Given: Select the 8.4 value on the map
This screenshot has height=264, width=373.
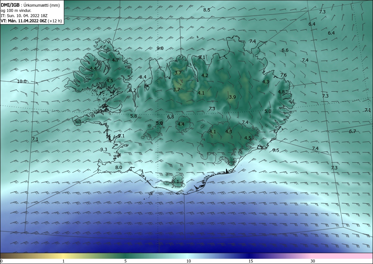Looking at the screenshot, I should tap(143, 77).
